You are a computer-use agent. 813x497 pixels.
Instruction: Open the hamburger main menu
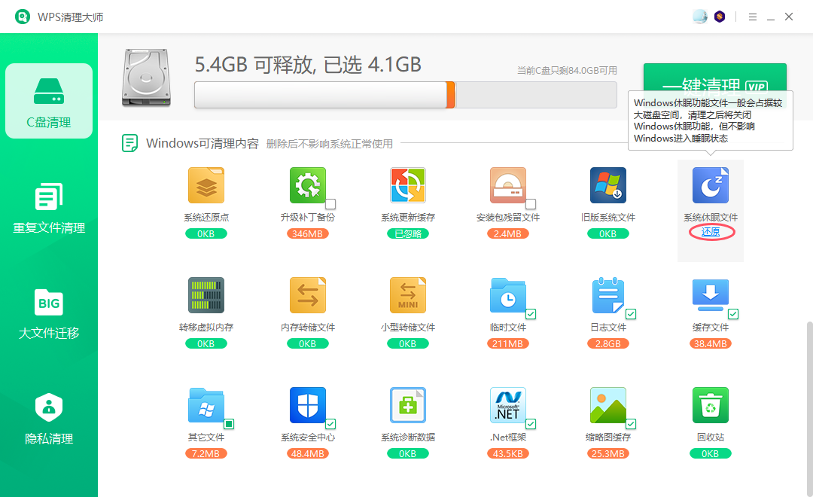click(x=753, y=17)
